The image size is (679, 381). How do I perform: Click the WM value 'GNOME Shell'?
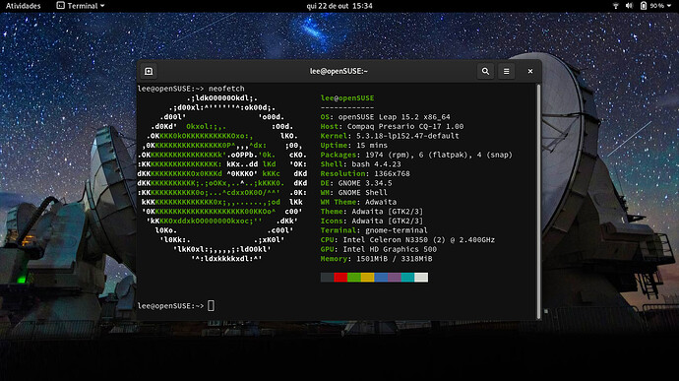[363, 193]
